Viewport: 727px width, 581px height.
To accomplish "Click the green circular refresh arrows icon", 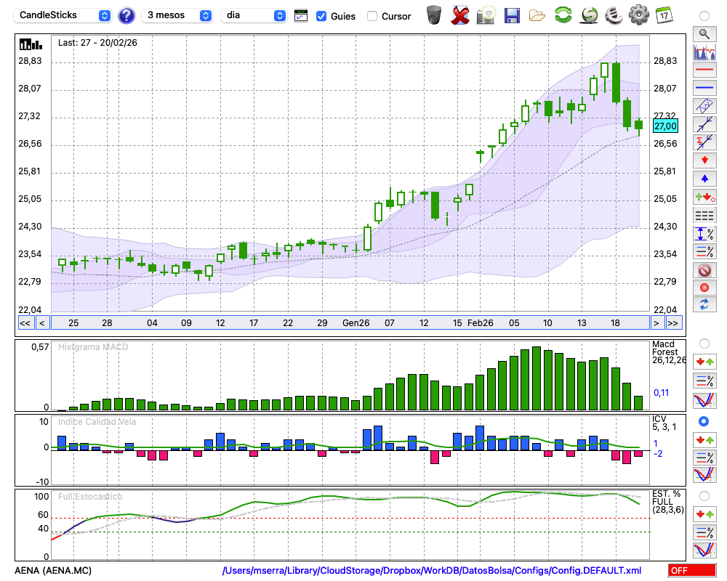I will click(563, 15).
